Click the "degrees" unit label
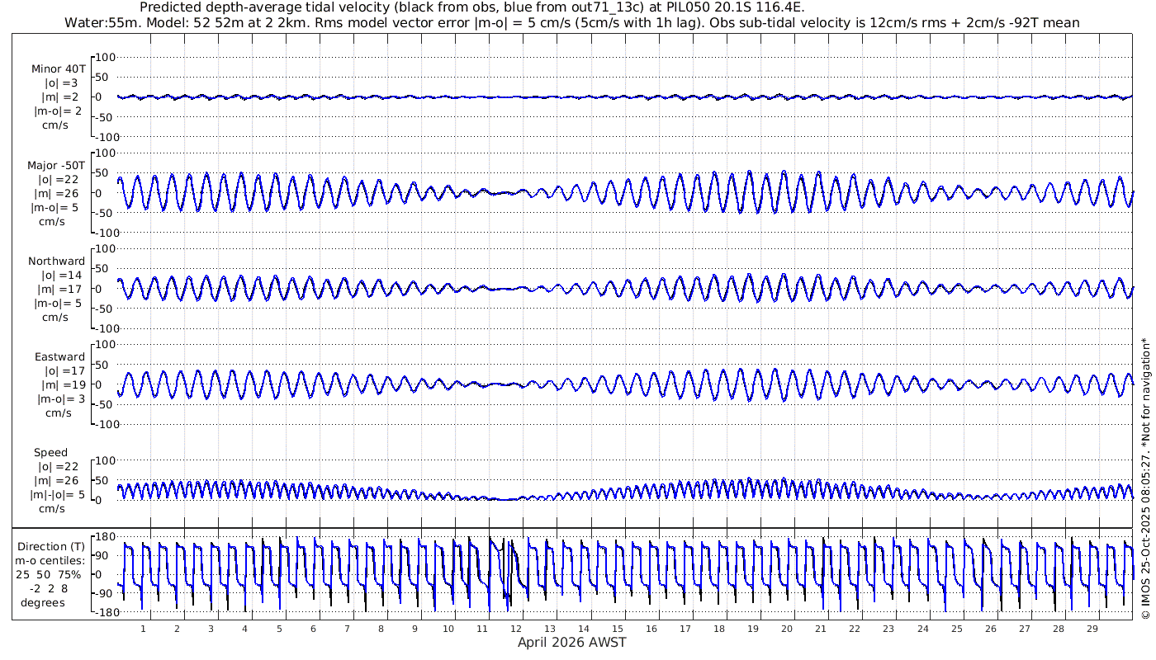This screenshot has height=660, width=1156. click(43, 602)
